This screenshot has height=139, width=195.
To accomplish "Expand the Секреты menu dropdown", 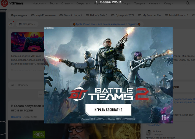I will (x=83, y=4).
